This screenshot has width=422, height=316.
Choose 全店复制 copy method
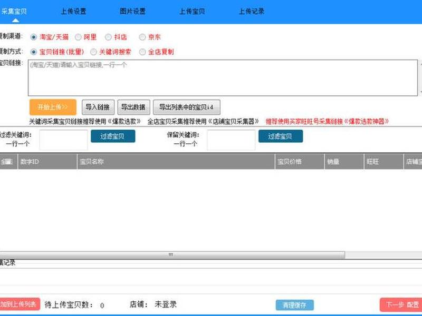(142, 52)
